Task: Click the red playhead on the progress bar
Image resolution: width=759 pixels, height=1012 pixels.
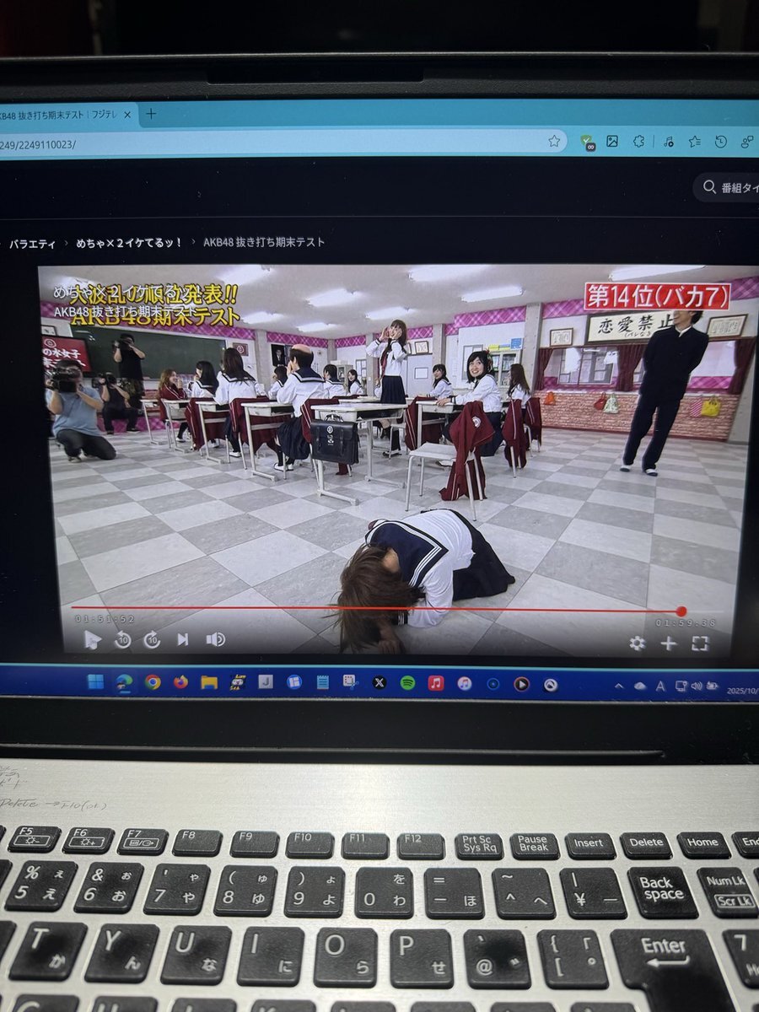Action: point(681,611)
